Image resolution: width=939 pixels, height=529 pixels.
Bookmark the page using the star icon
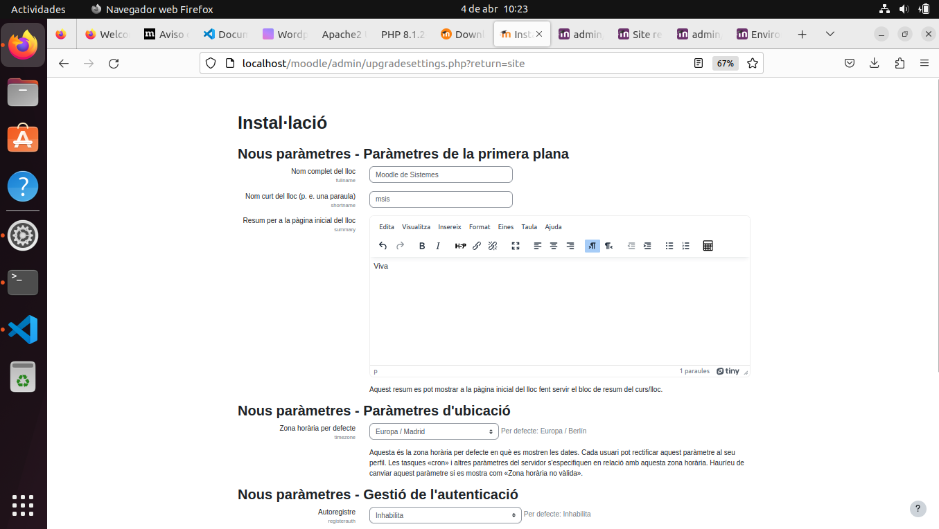pyautogui.click(x=753, y=63)
